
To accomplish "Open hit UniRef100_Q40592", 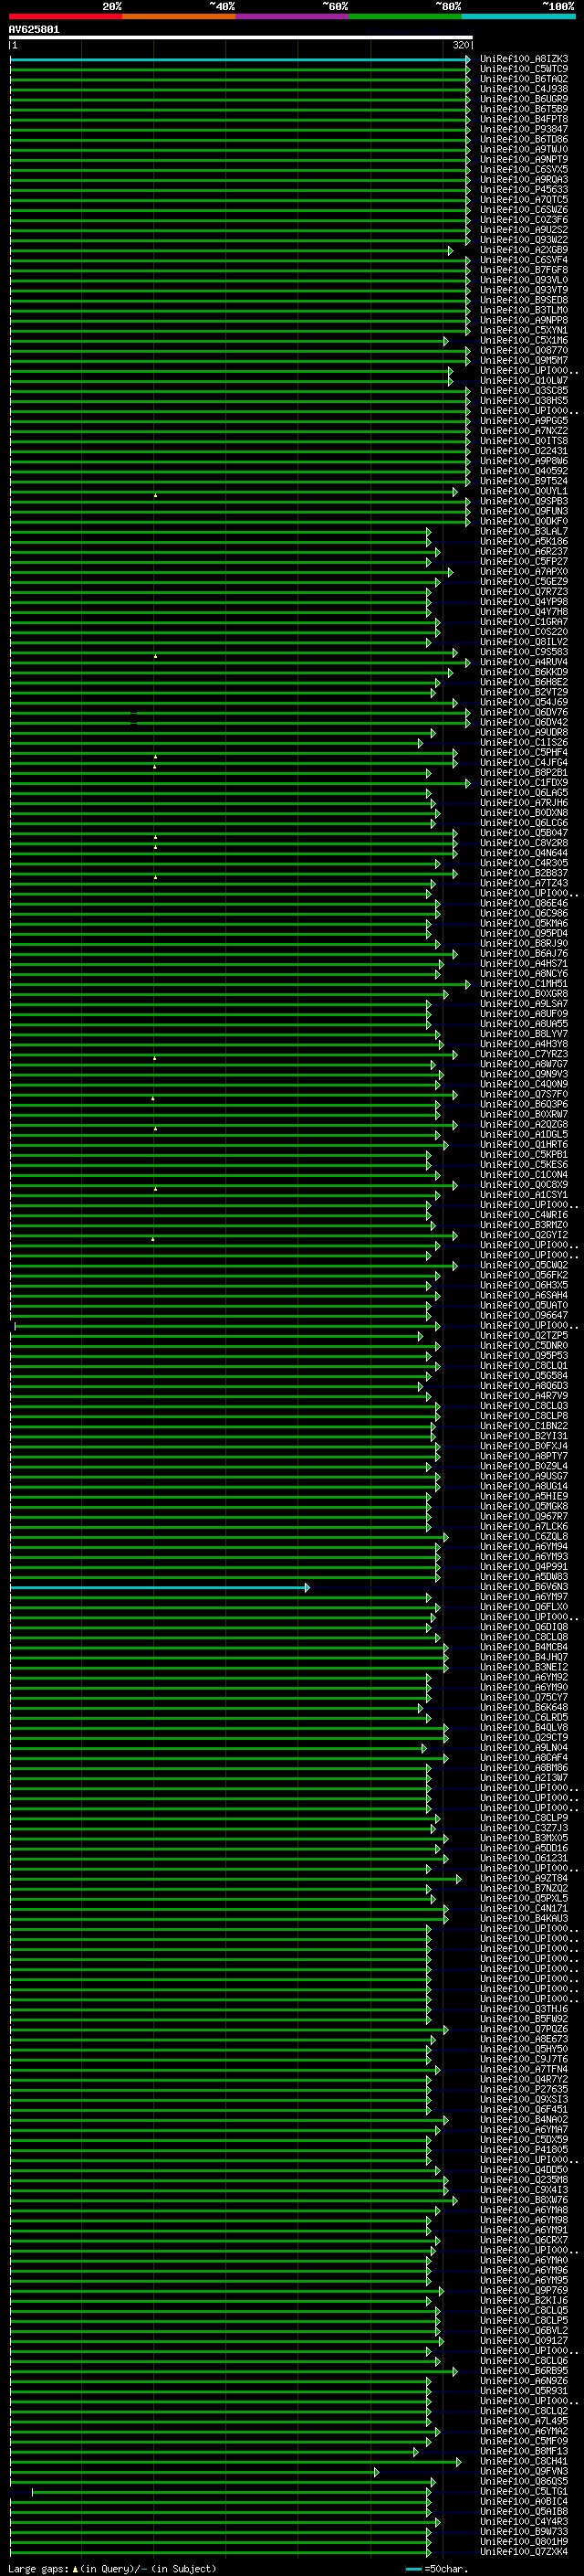I will [x=524, y=471].
